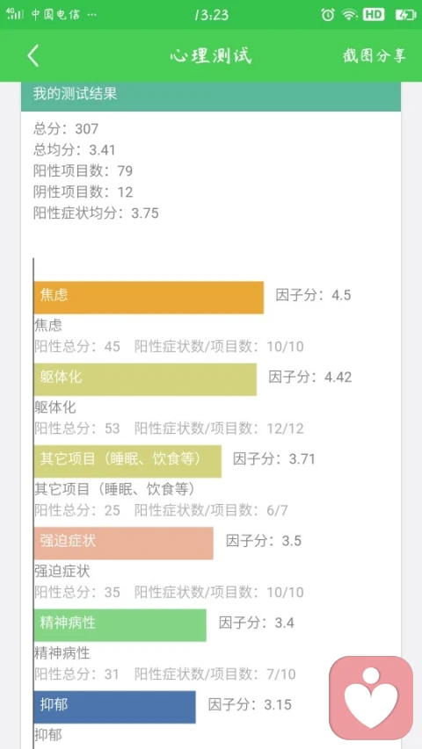Tap the 4G signal strength icon

pos(15,14)
